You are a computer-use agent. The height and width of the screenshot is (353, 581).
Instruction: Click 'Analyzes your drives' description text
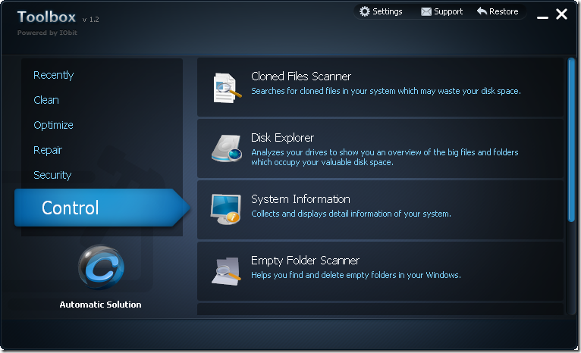click(x=385, y=158)
